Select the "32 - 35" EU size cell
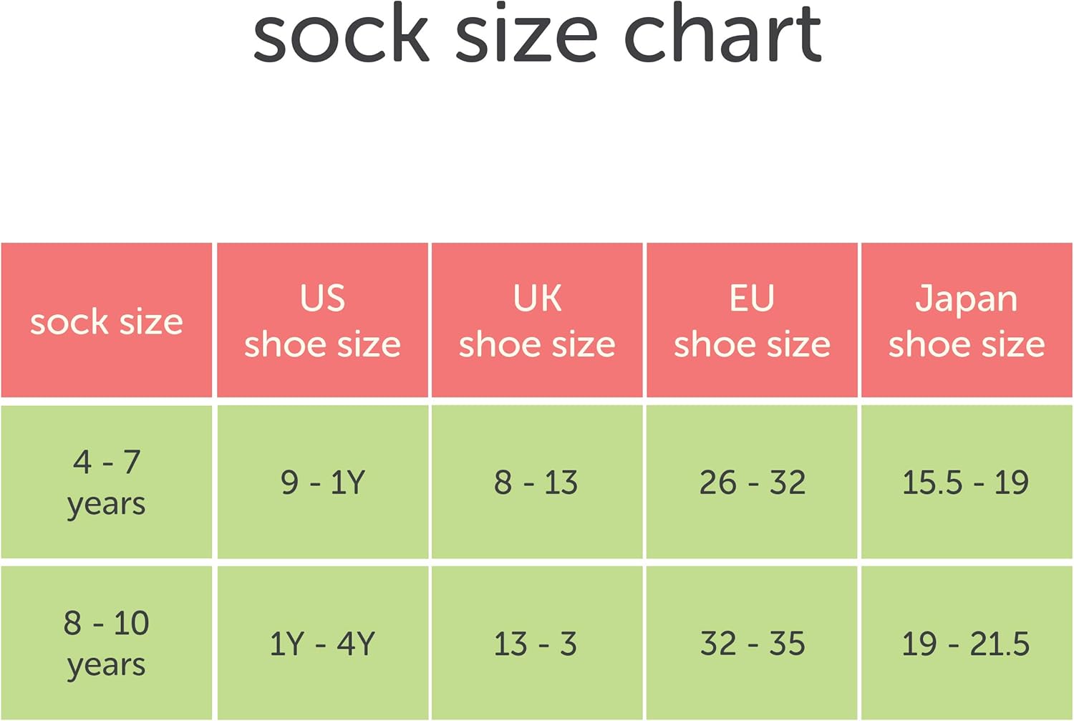The image size is (1074, 721). 752,644
